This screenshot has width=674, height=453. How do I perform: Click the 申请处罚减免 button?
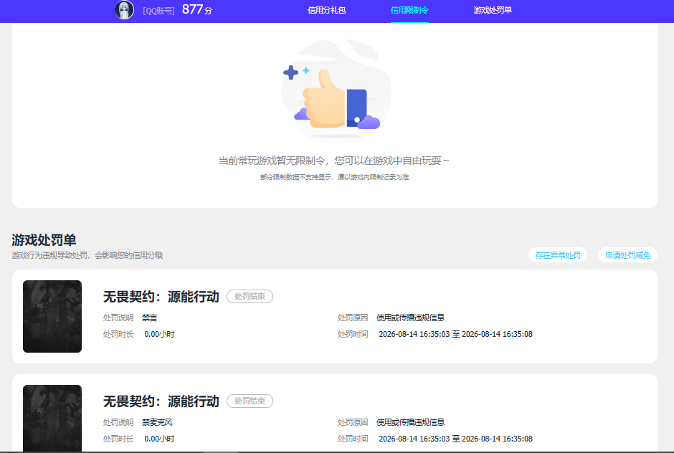(x=627, y=255)
